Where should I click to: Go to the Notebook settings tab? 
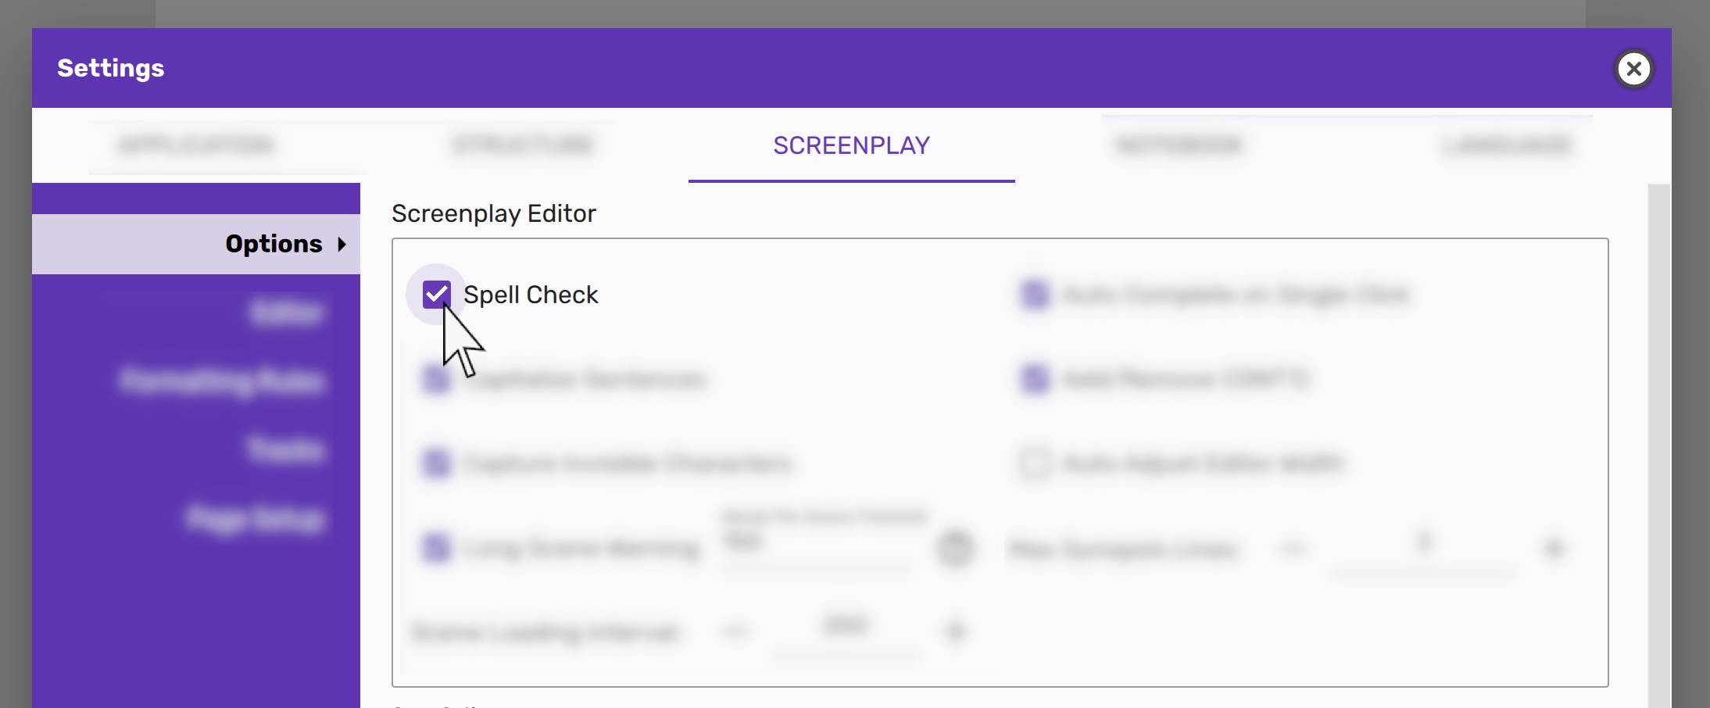[x=1179, y=145]
